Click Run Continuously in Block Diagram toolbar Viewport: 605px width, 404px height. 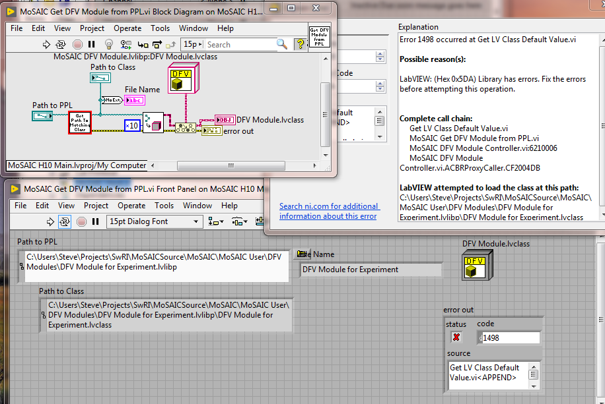[61, 45]
